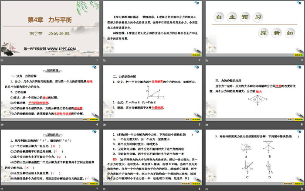Select the title slide 第4章 力与平衡
The image size is (305, 191).
point(50,29)
